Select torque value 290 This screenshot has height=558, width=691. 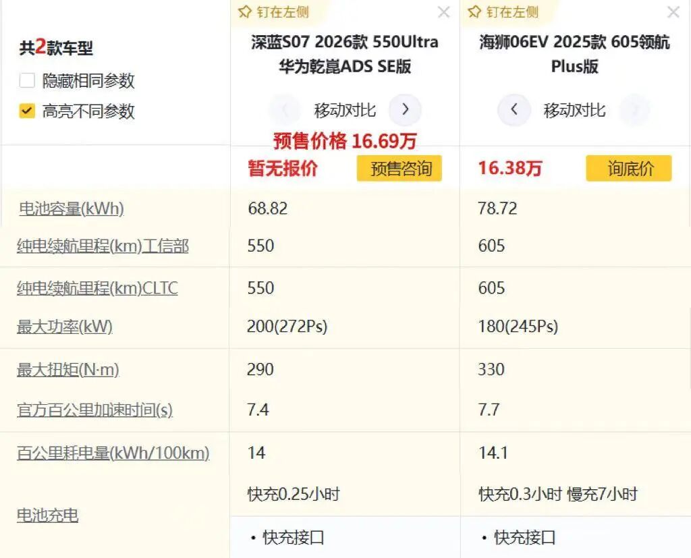[x=260, y=369]
